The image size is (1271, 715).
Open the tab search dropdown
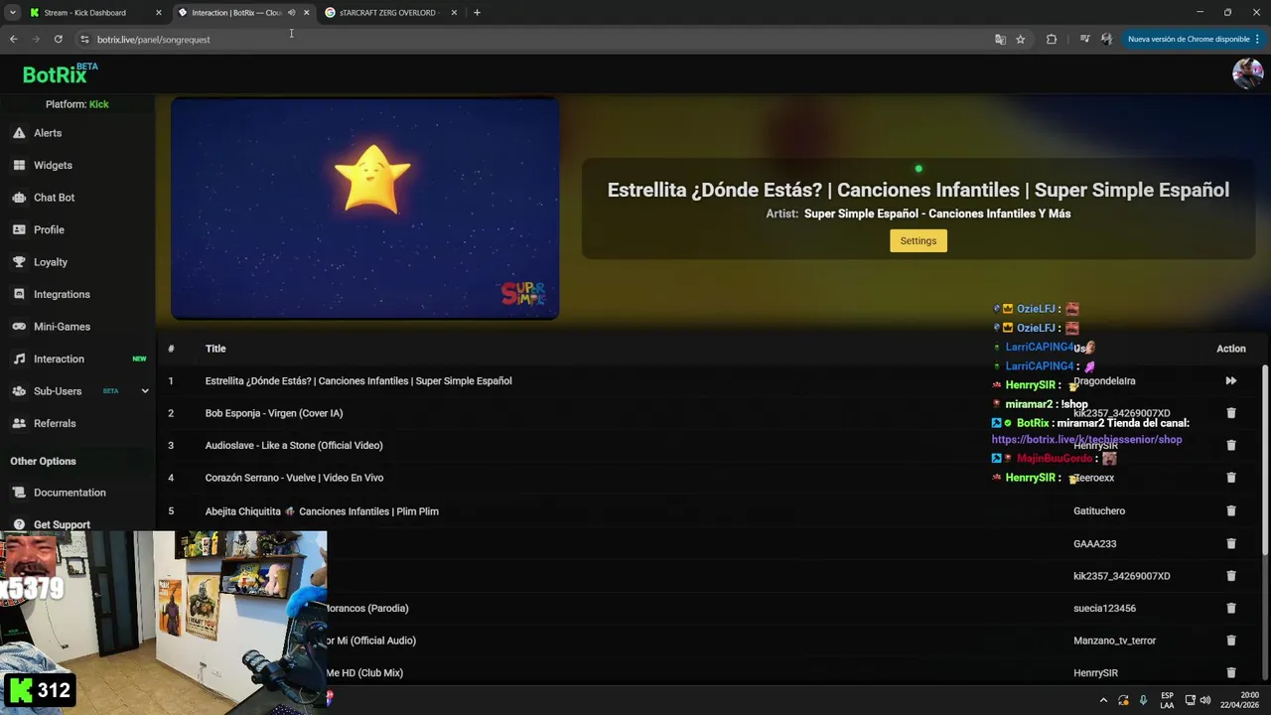click(x=12, y=13)
